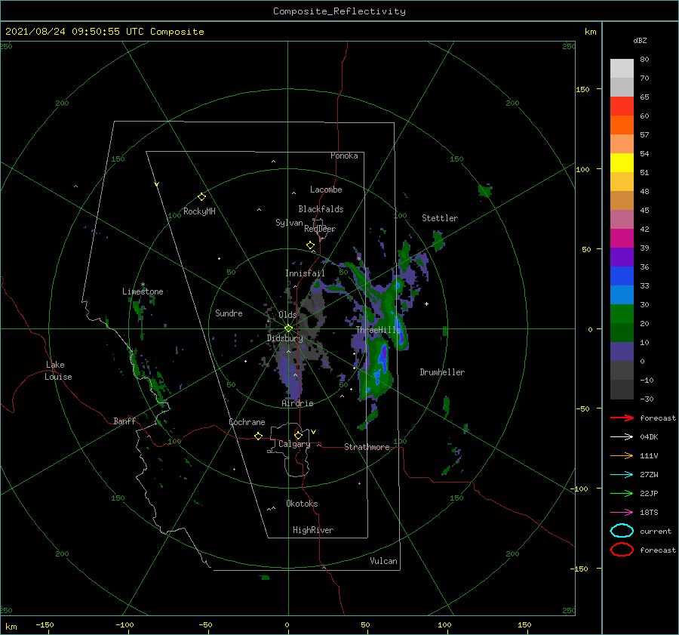Screen dimensions: 679x635
Task: Click the yellow diamond marker below RedDeer
Action: tap(310, 245)
